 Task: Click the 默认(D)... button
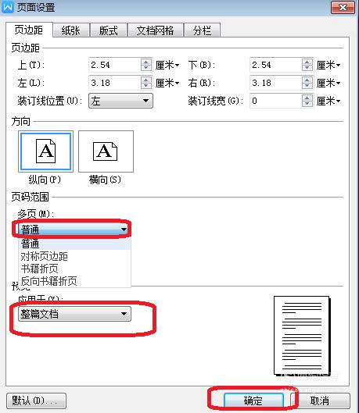(x=36, y=401)
